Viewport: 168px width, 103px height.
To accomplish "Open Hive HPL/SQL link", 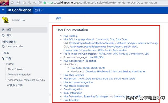I will tap(96, 57).
